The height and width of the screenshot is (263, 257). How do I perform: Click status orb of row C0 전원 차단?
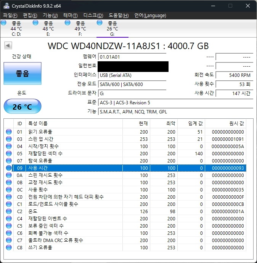pyautogui.click(x=9, y=197)
